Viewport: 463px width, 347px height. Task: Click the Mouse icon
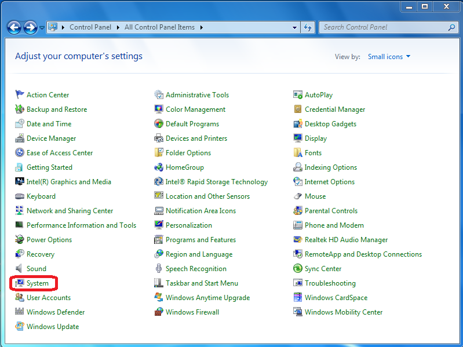298,196
